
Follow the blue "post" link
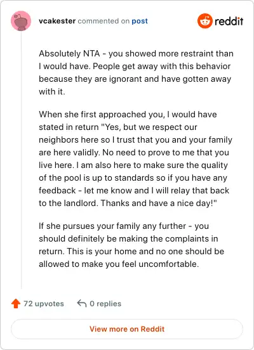pos(140,21)
